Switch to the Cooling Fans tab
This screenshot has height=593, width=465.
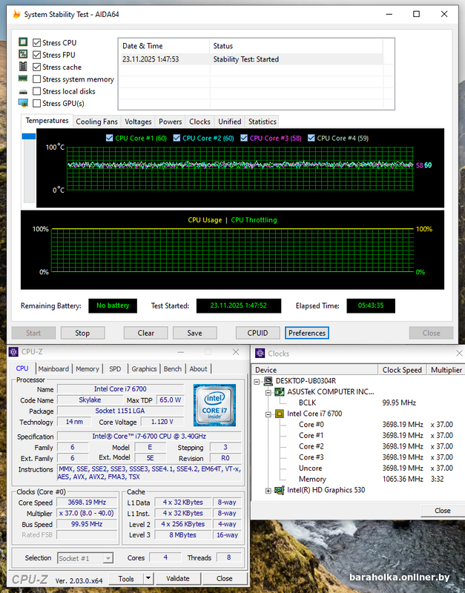[x=97, y=122]
